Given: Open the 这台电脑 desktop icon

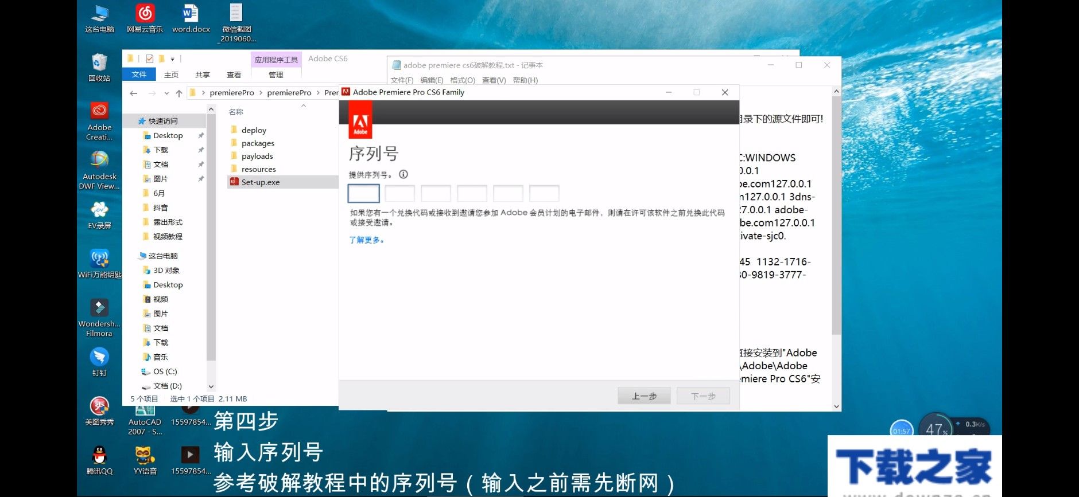Looking at the screenshot, I should click(99, 18).
